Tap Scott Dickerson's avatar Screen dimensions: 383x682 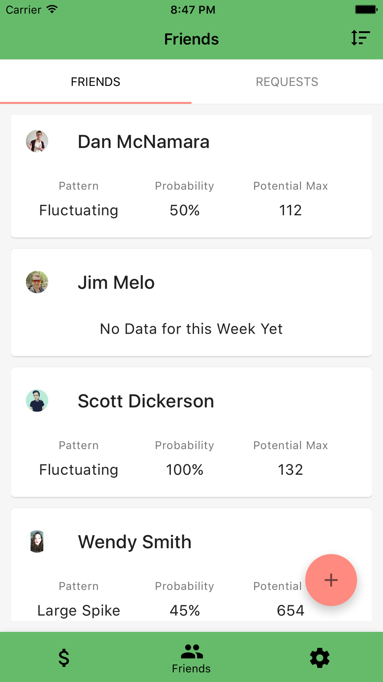click(37, 400)
